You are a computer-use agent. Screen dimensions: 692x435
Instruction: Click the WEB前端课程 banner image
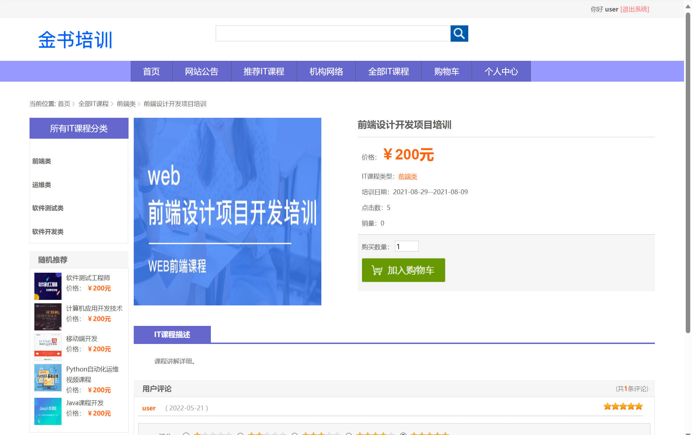pos(228,211)
